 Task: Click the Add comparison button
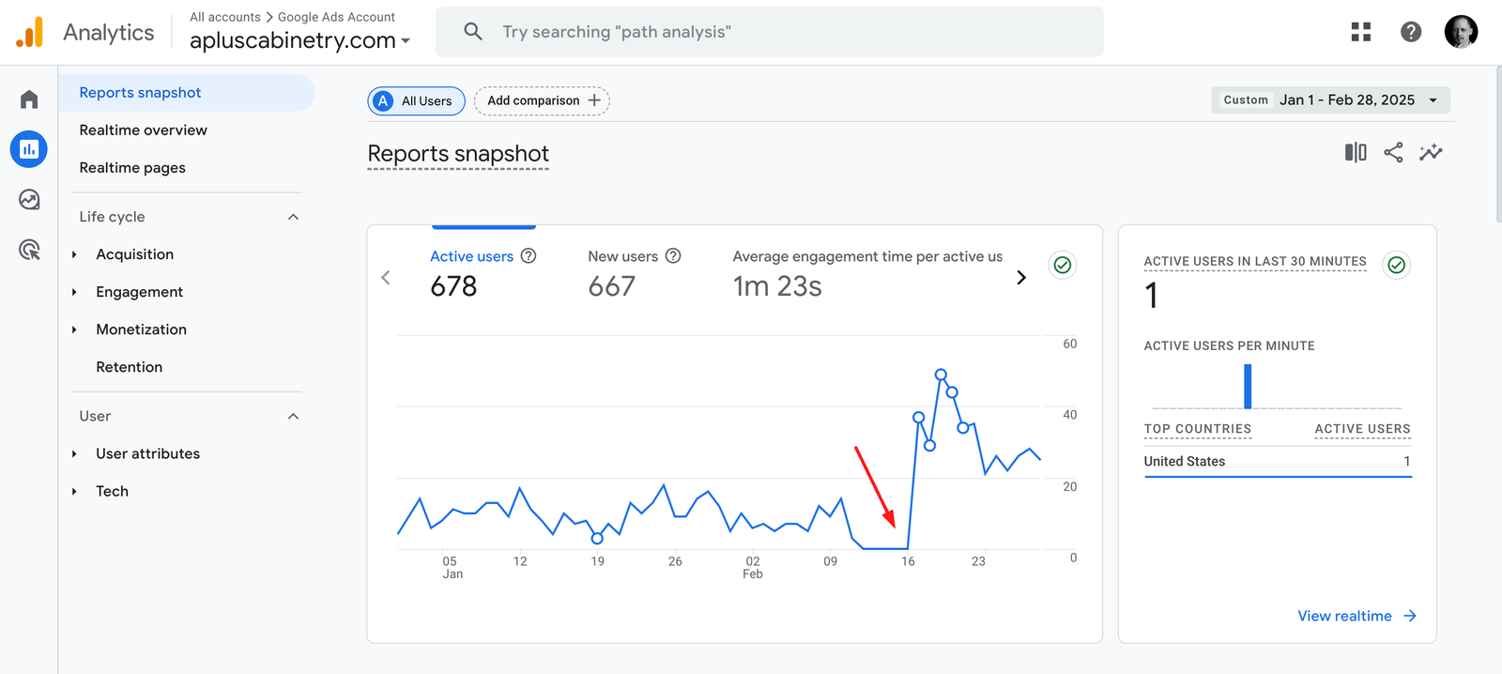pos(542,100)
